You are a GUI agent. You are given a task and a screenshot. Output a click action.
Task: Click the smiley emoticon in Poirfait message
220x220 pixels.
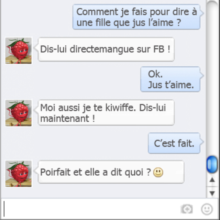[x=158, y=173]
